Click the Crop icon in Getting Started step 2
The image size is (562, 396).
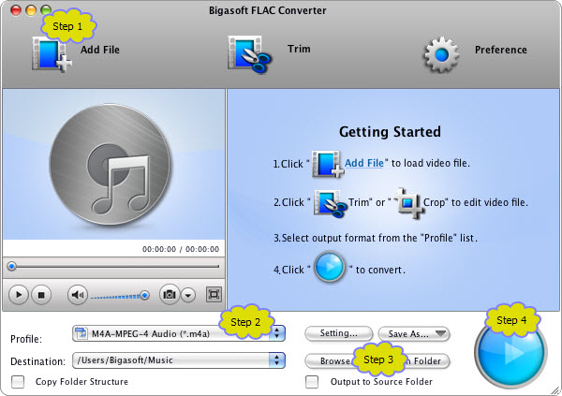(x=409, y=203)
